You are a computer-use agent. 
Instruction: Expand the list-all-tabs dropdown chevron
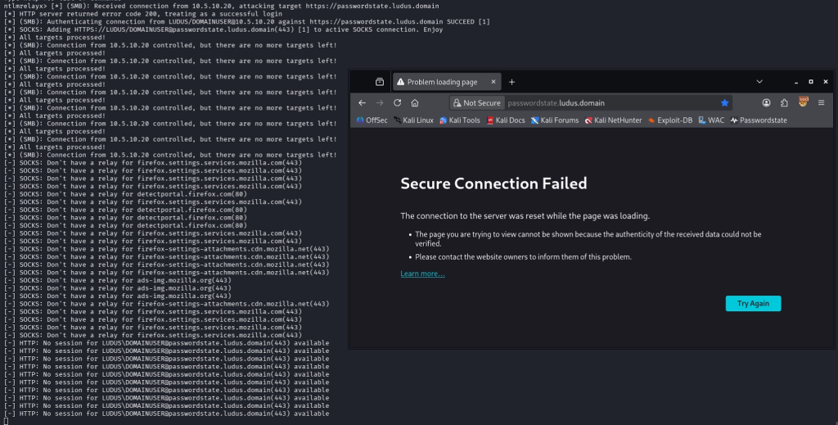tap(759, 82)
